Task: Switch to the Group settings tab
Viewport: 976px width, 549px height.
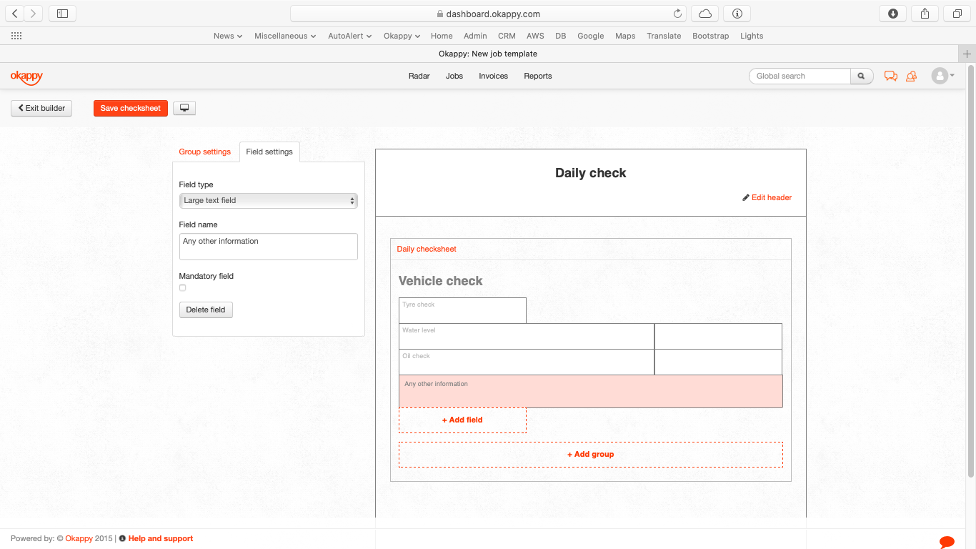Action: coord(205,152)
